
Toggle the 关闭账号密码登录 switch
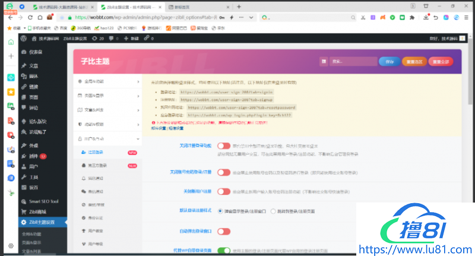click(x=223, y=172)
